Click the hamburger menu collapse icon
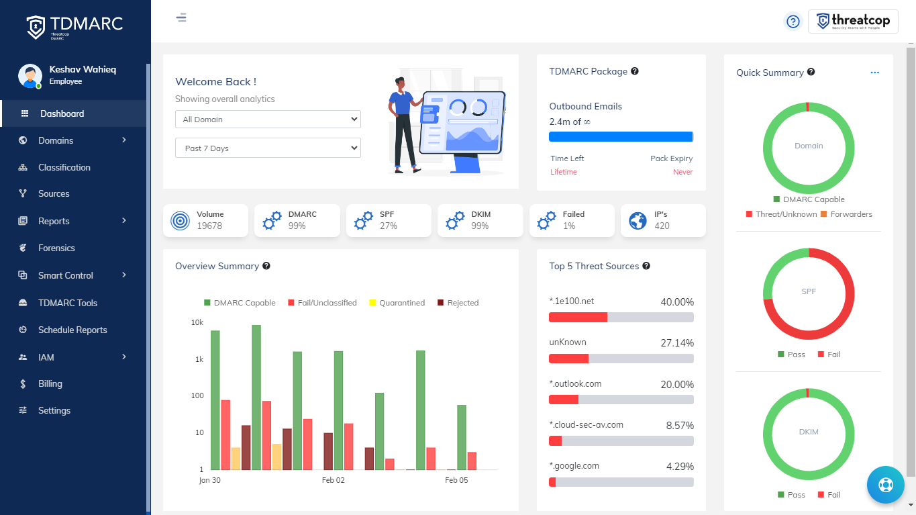 coord(181,17)
